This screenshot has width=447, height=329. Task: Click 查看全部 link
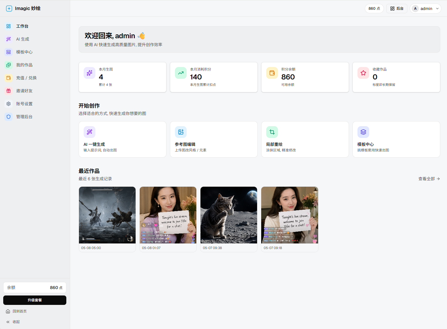(x=429, y=179)
